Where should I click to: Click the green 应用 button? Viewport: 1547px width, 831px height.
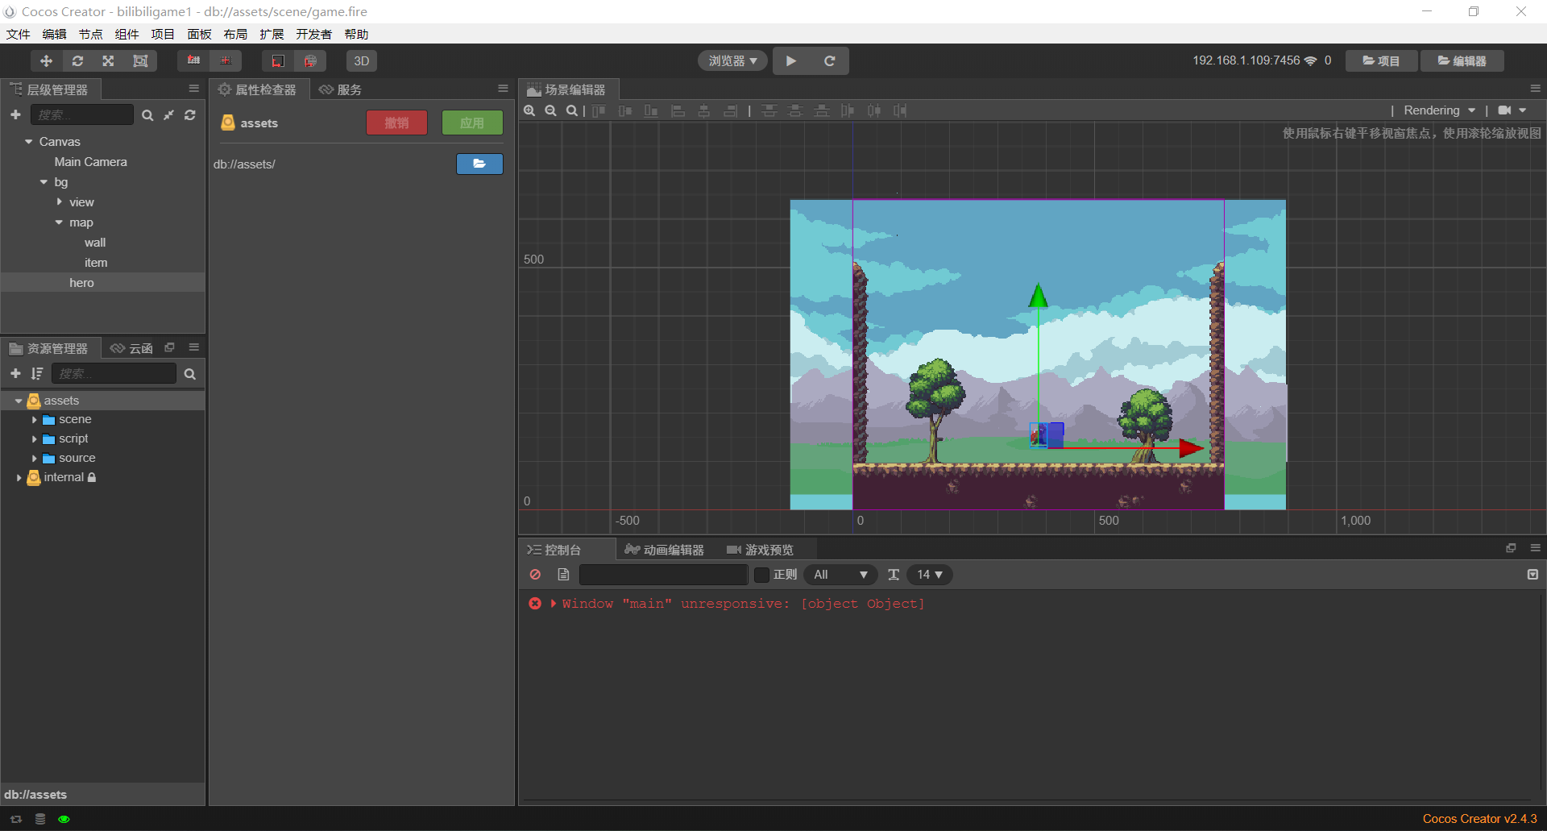[472, 123]
